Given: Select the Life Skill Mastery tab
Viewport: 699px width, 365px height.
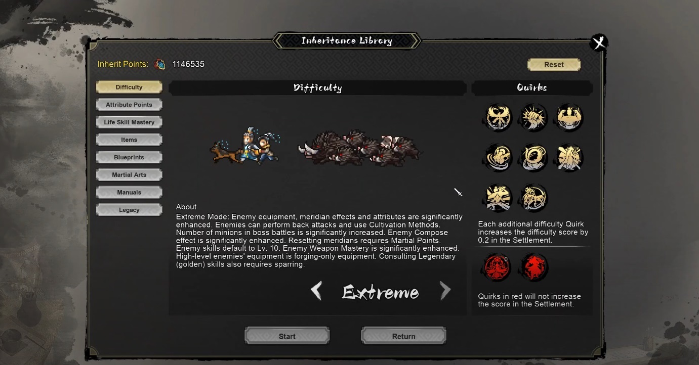Looking at the screenshot, I should (129, 122).
